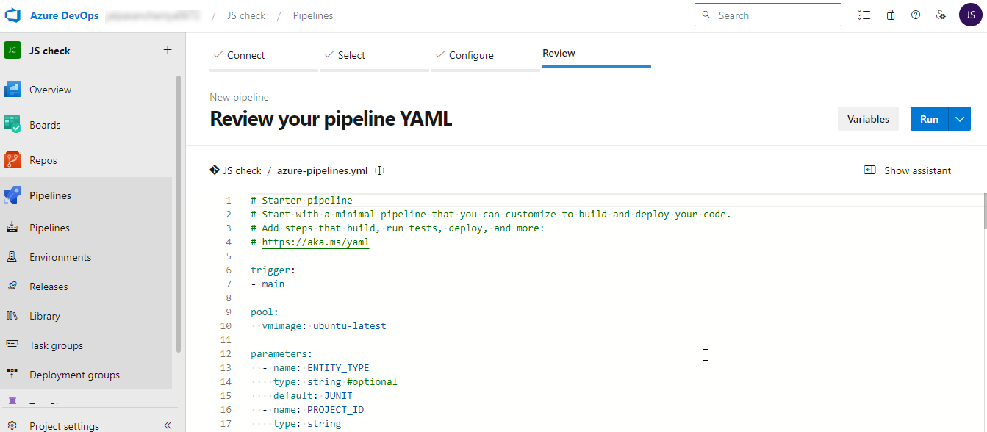The image size is (987, 432).
Task: Open the Boards section icon
Action: (x=12, y=125)
